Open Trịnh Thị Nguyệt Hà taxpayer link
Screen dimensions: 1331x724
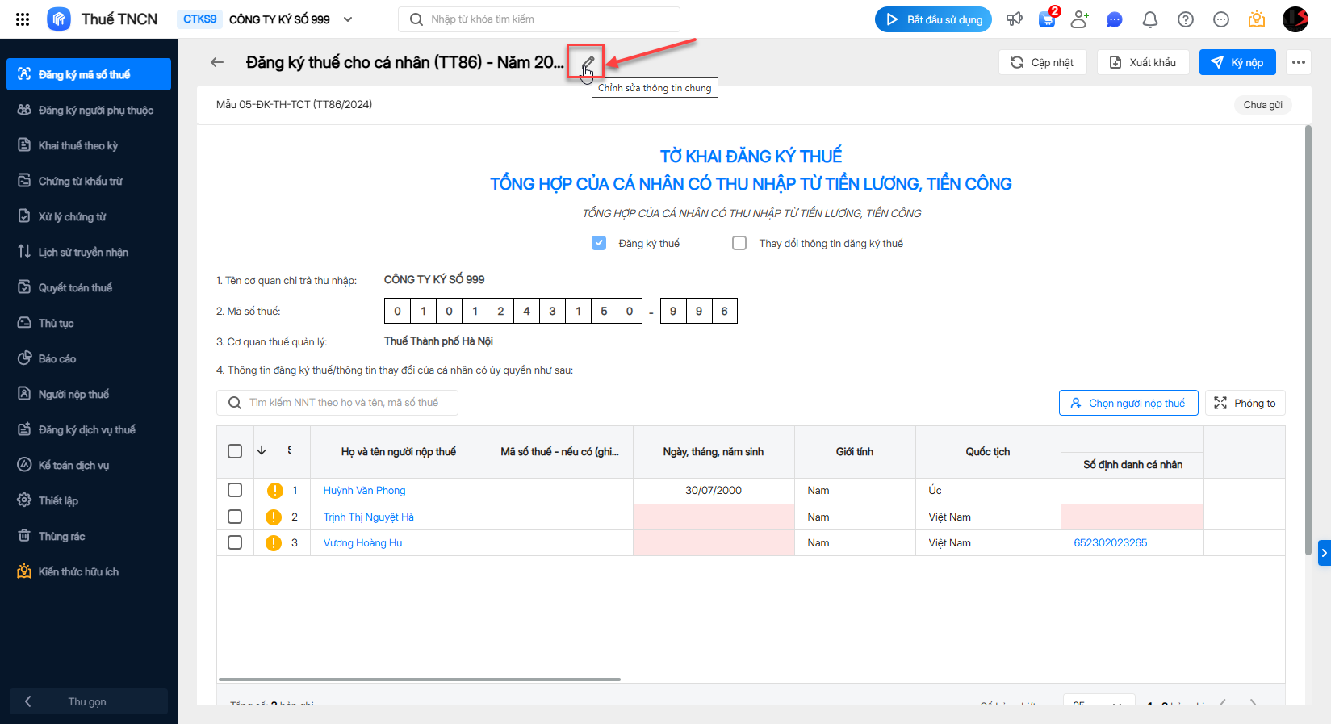369,517
